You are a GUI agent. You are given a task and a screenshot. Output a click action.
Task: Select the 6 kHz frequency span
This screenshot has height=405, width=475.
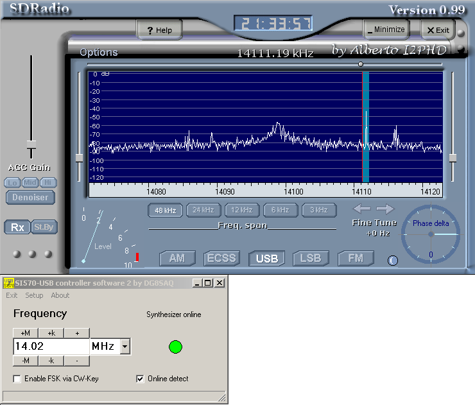[x=281, y=211]
